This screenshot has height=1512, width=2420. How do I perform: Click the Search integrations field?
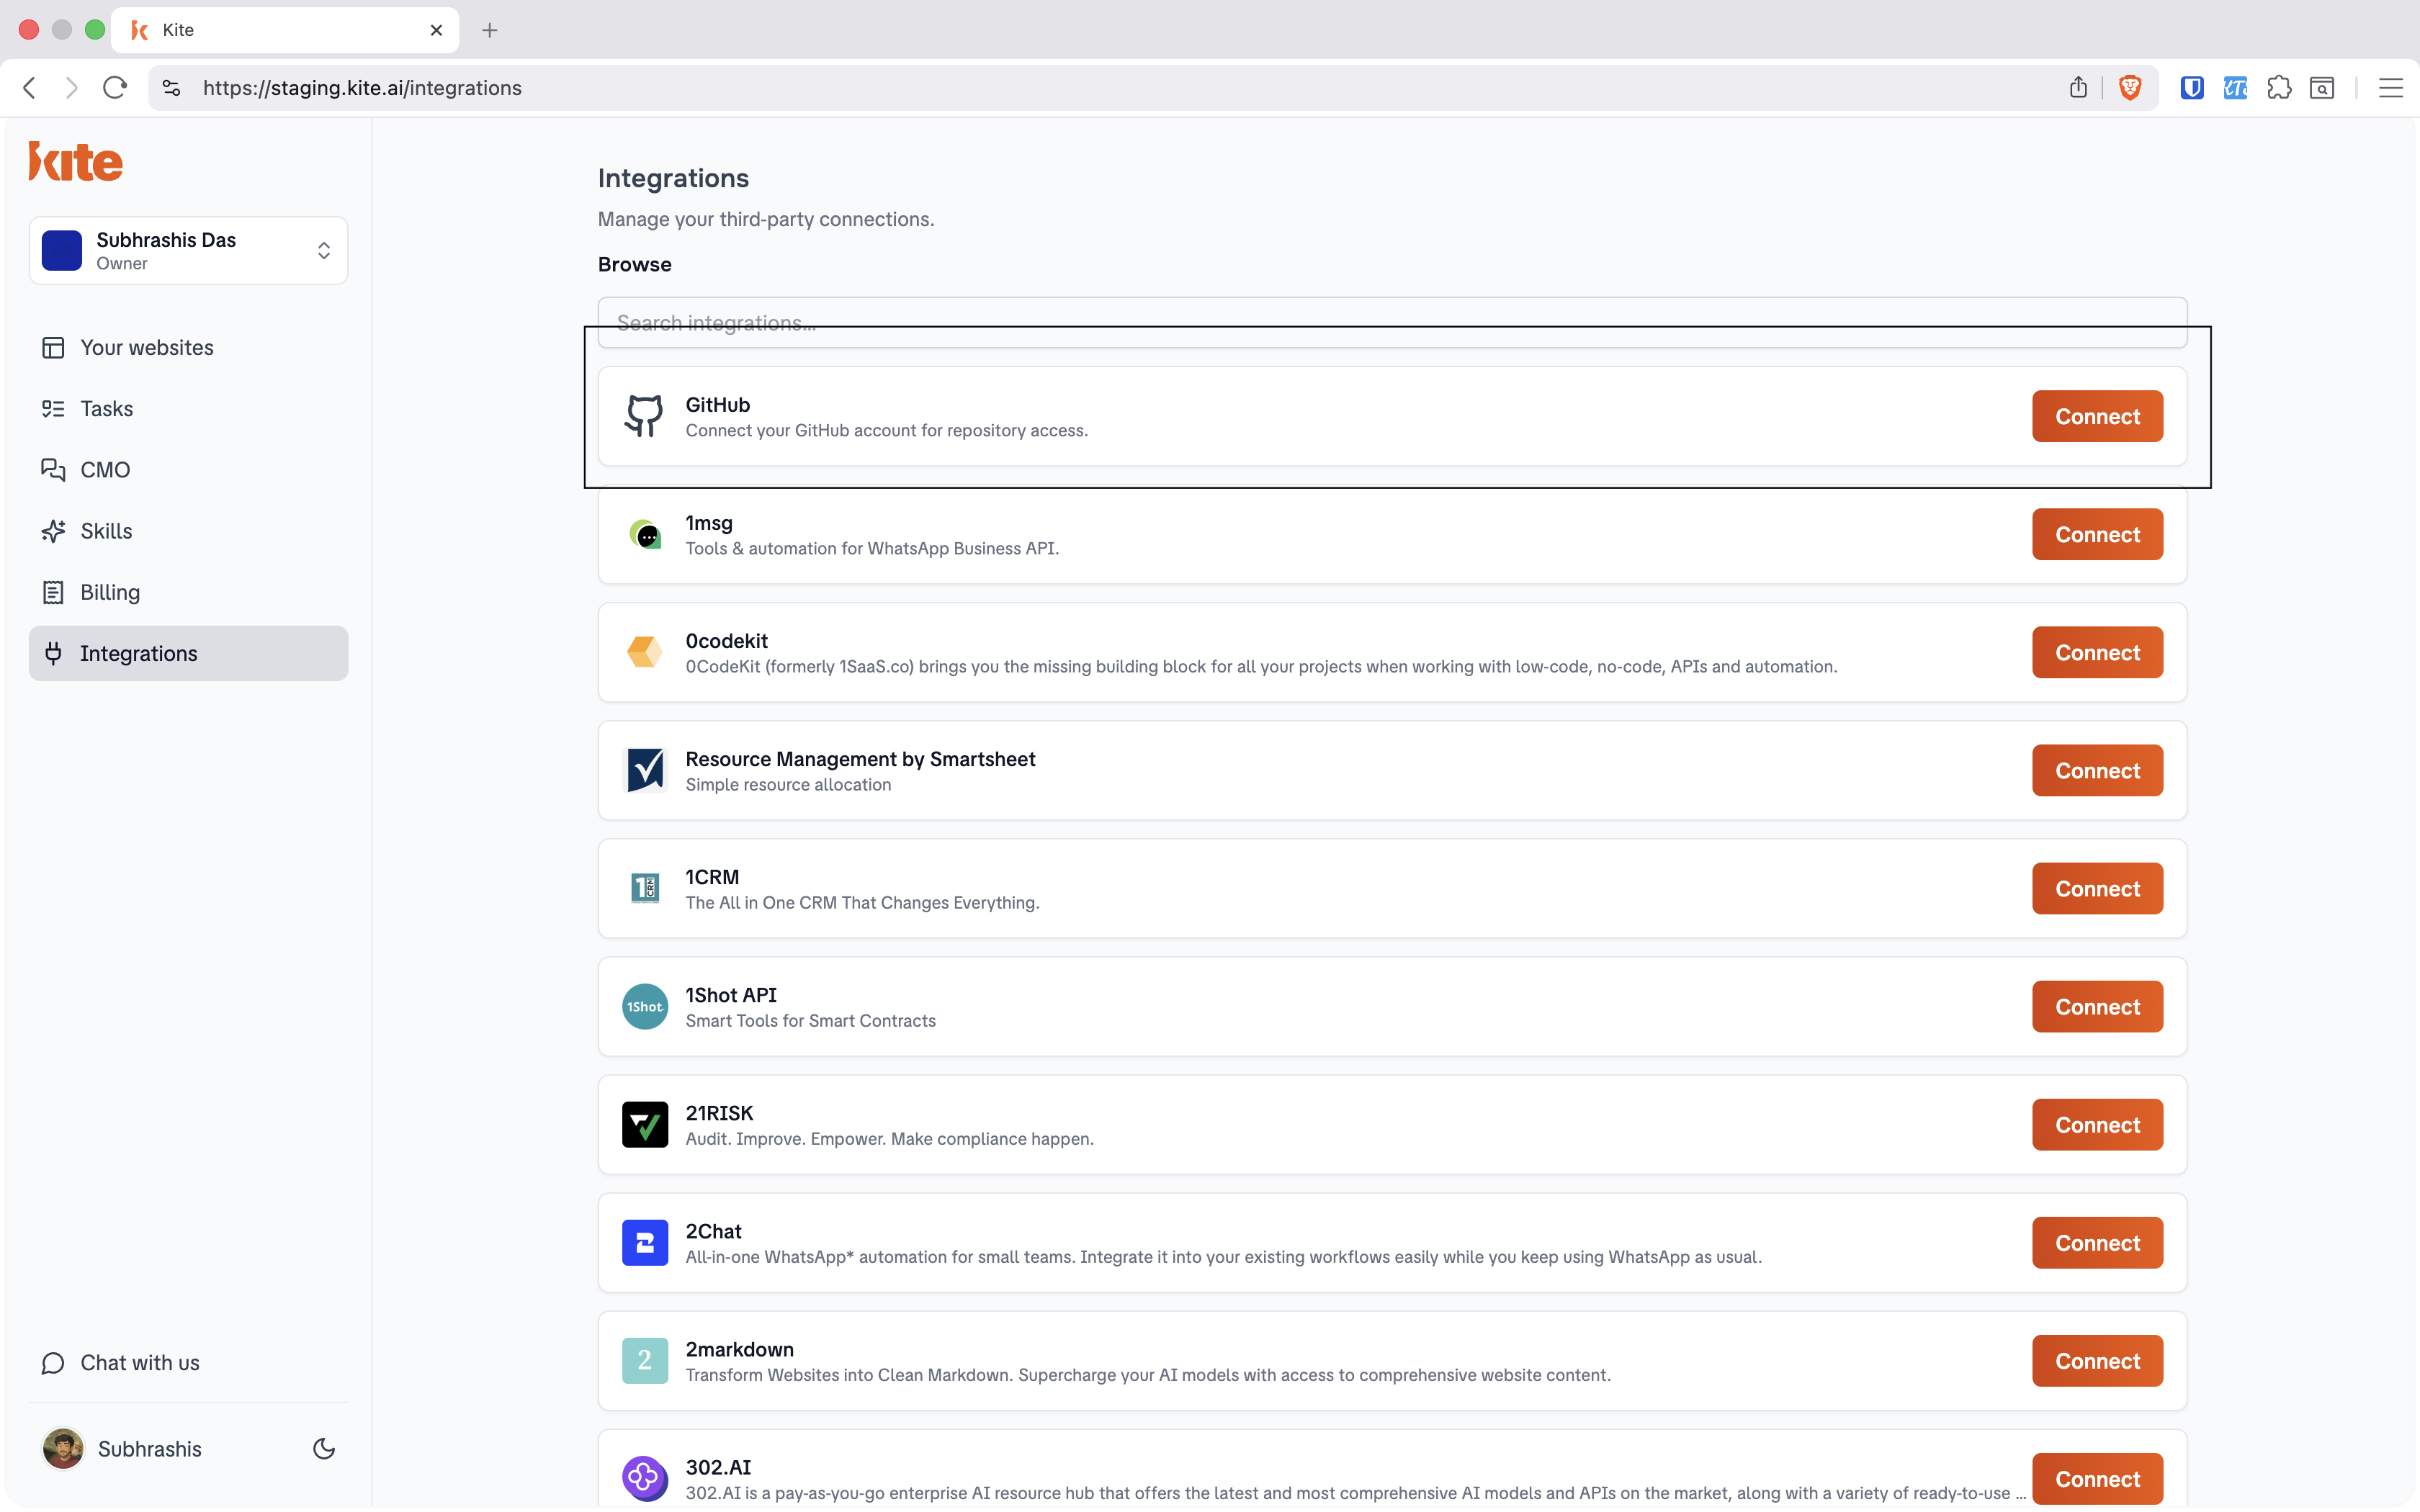[x=1392, y=322]
